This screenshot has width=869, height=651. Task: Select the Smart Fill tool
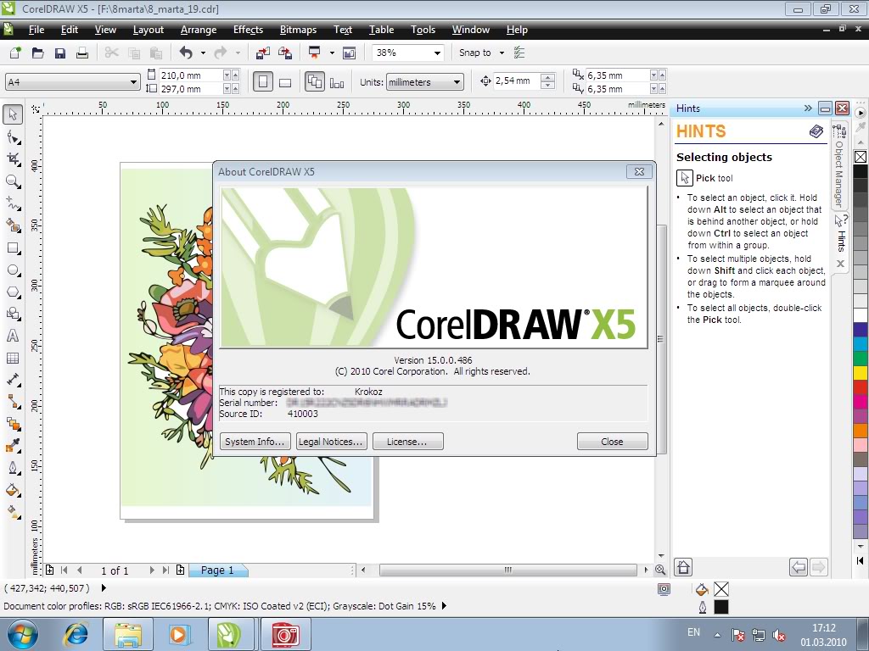point(13,225)
